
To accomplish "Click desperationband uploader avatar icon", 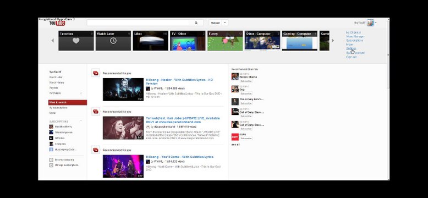I will point(147,127).
